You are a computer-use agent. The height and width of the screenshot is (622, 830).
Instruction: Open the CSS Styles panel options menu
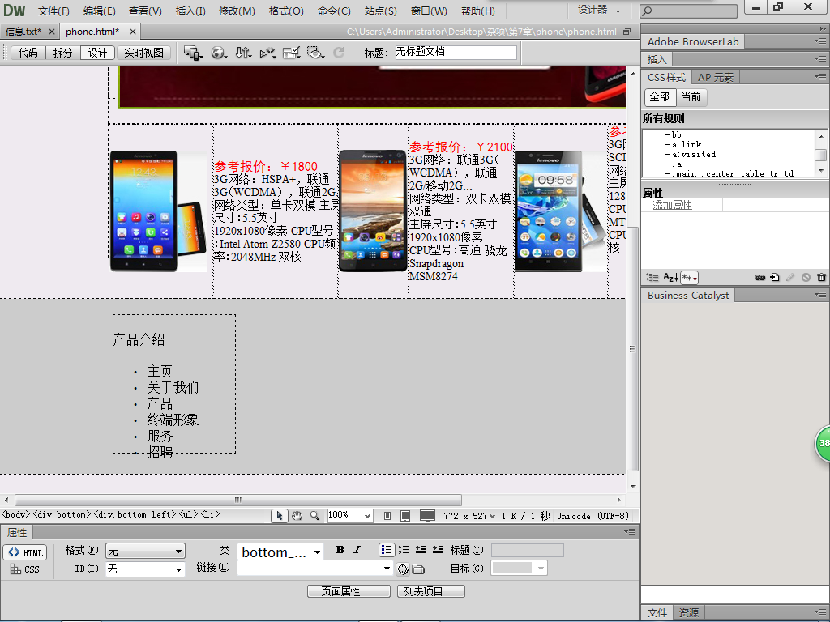point(820,77)
